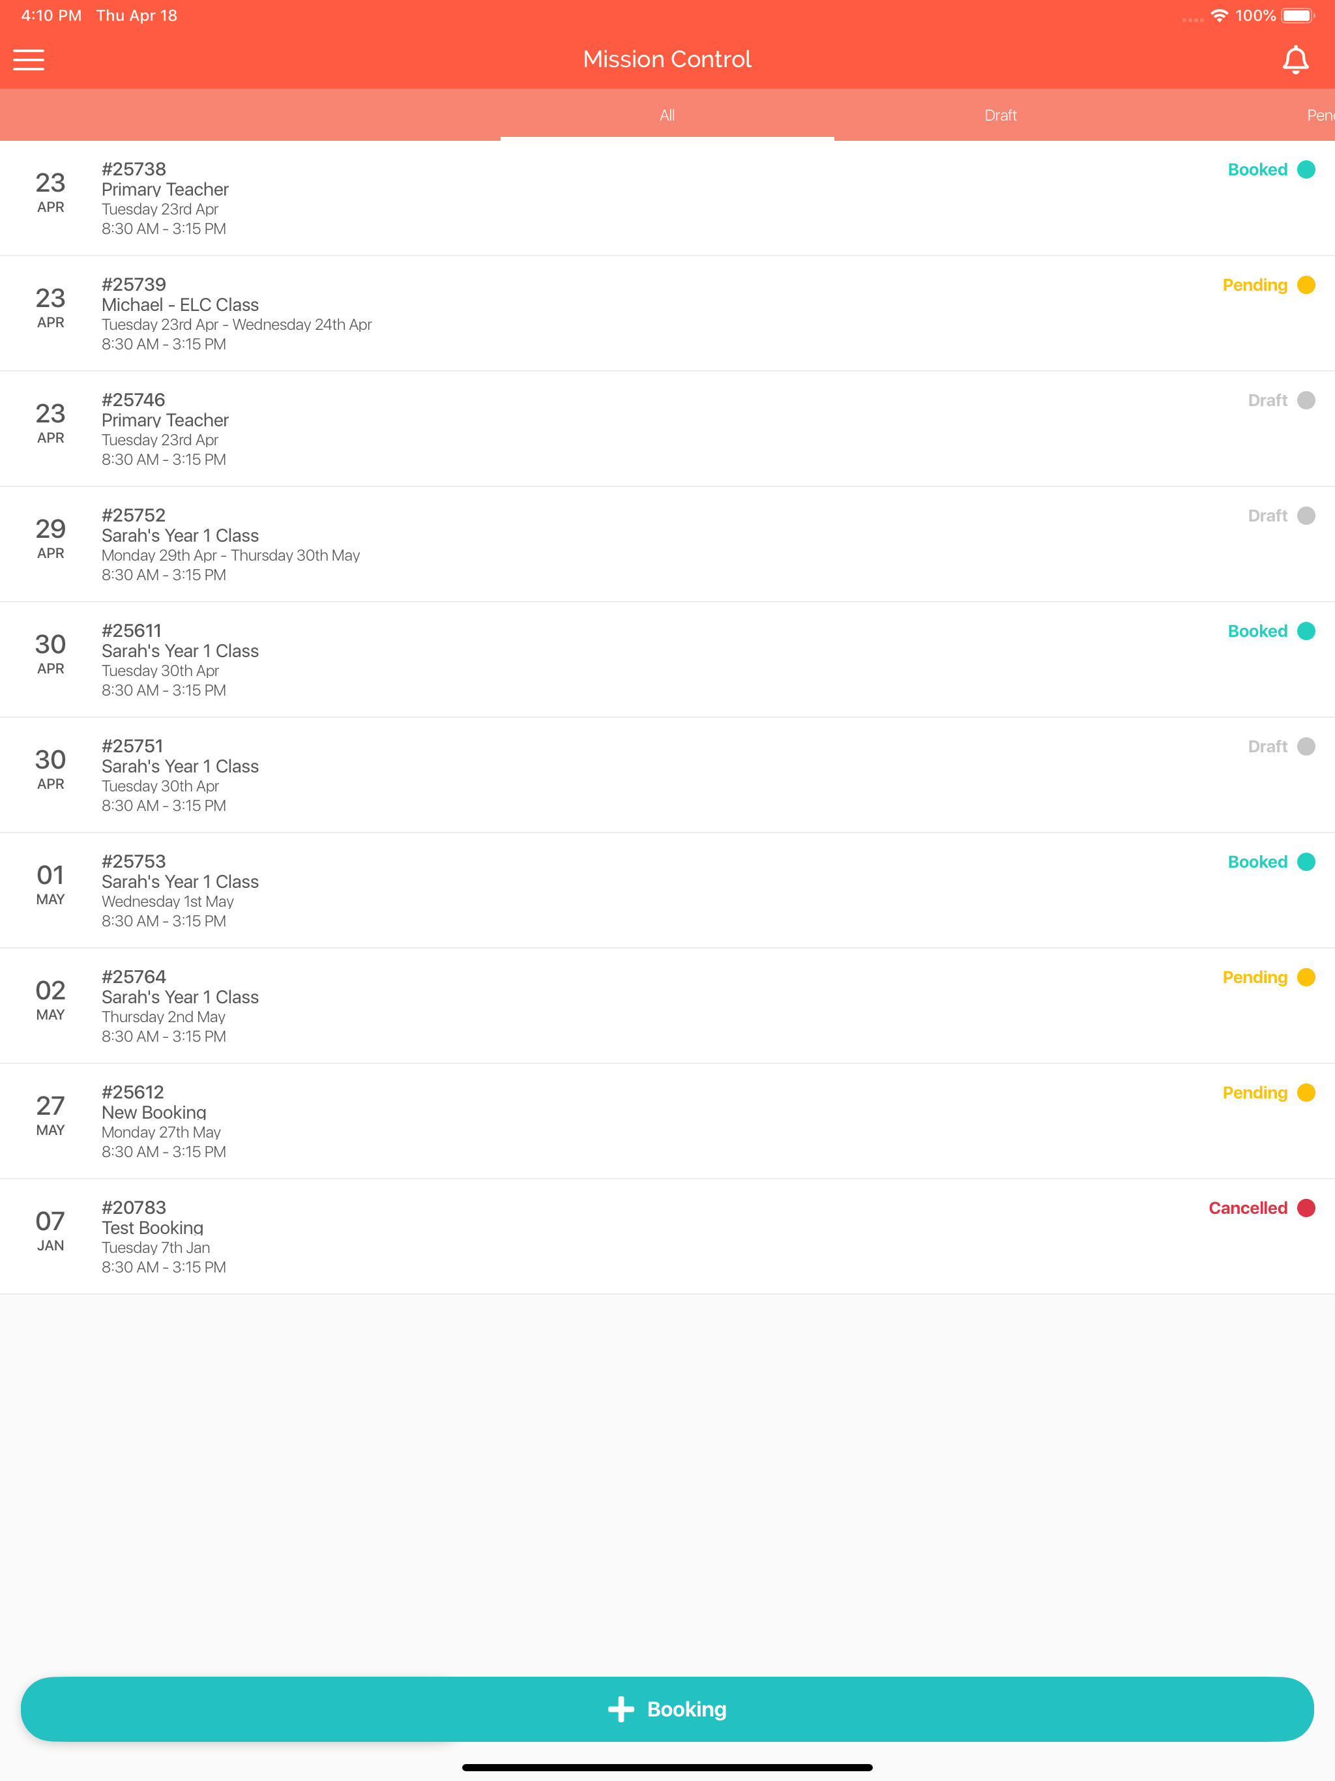Tap the Cancelled status label
Viewport: 1335px width, 1781px height.
coord(1247,1208)
